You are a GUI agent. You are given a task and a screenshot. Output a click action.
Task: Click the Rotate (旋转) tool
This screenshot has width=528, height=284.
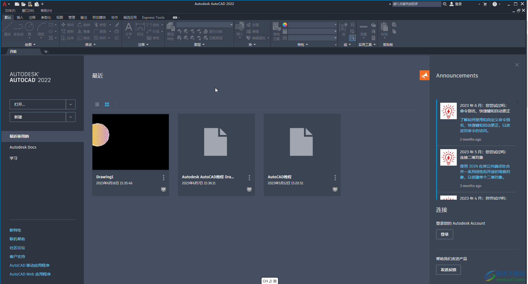tap(84, 25)
